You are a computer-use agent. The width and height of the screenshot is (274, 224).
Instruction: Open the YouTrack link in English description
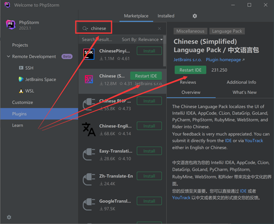coord(254,141)
